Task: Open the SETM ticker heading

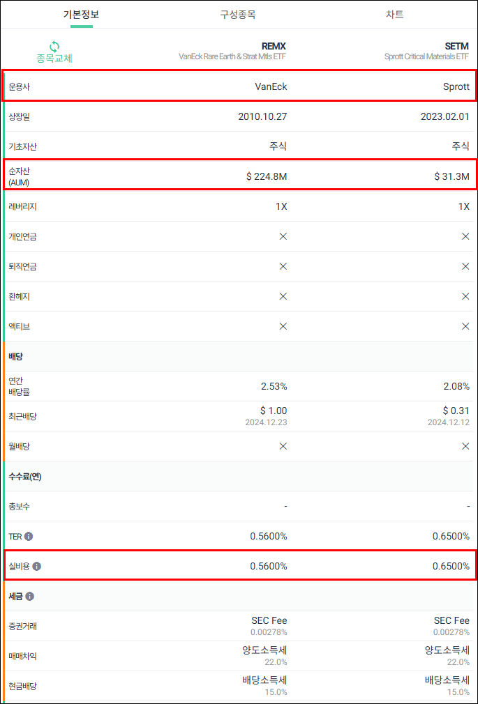Action: click(x=457, y=46)
